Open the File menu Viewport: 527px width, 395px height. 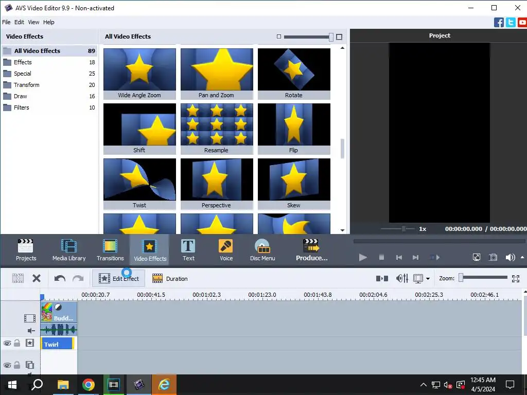(x=6, y=22)
